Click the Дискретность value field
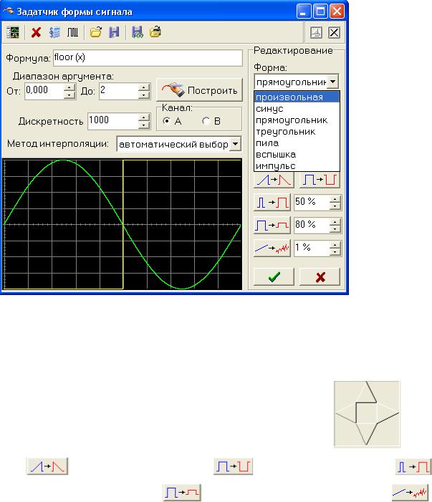Image resolution: width=432 pixels, height=502 pixels. (x=112, y=121)
